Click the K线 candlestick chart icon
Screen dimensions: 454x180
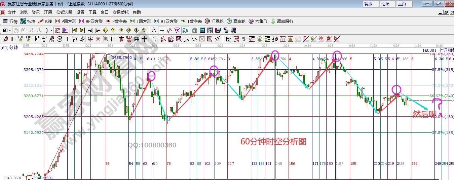(x=45, y=21)
